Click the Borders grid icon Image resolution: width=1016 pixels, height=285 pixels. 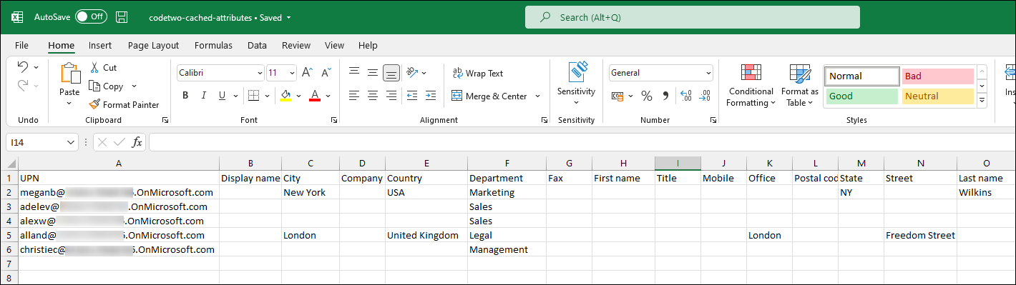click(x=253, y=96)
